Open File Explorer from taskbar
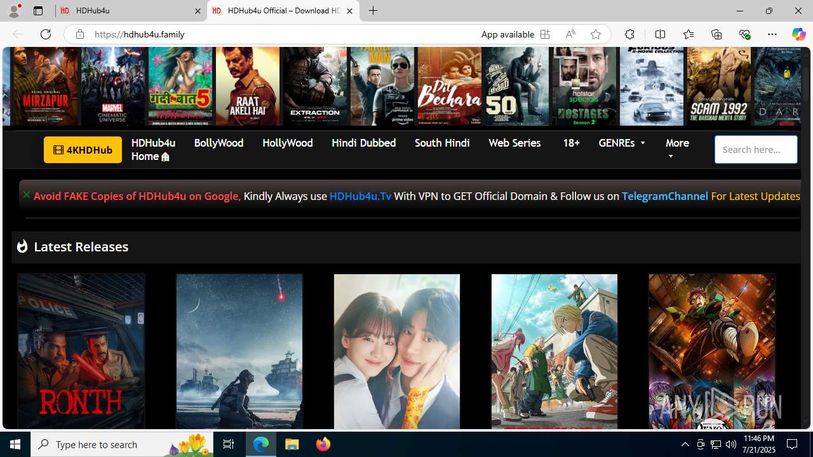The width and height of the screenshot is (813, 457). point(292,444)
